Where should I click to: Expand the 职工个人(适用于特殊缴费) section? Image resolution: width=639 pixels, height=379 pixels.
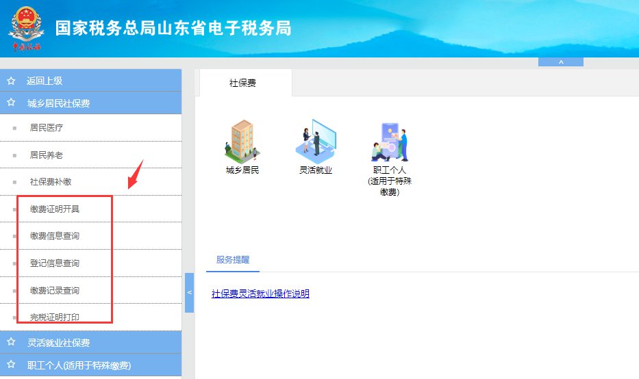point(79,365)
